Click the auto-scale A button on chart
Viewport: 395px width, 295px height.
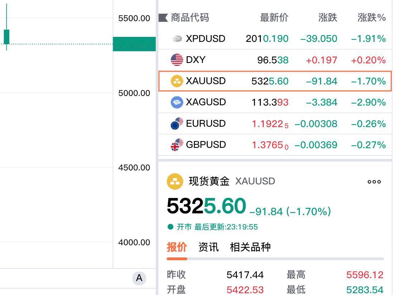coord(139,278)
